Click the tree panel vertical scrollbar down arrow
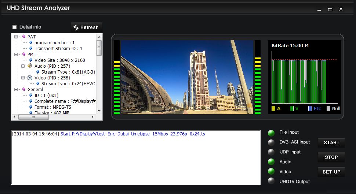The height and width of the screenshot is (194, 356). (x=99, y=110)
